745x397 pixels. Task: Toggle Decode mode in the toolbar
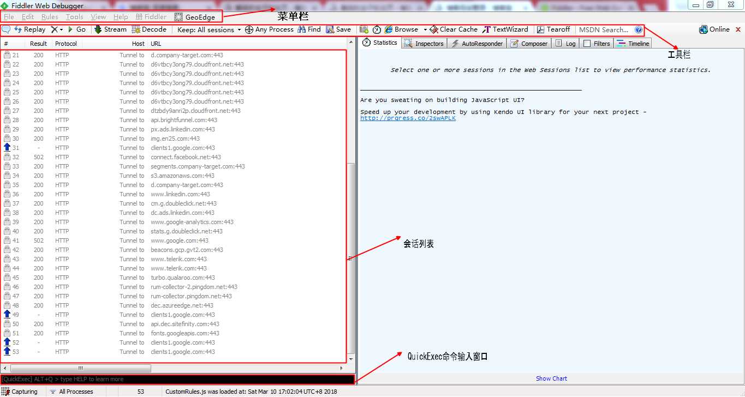click(149, 29)
